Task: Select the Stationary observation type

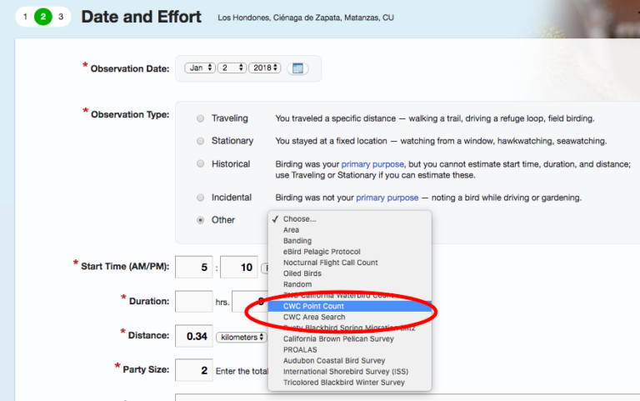Action: pyautogui.click(x=200, y=141)
